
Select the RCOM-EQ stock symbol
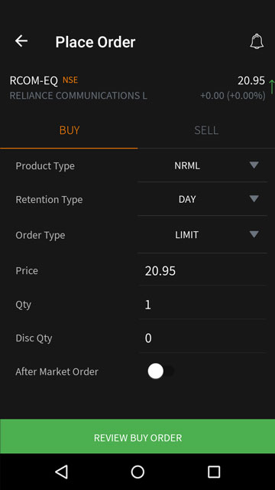(34, 80)
